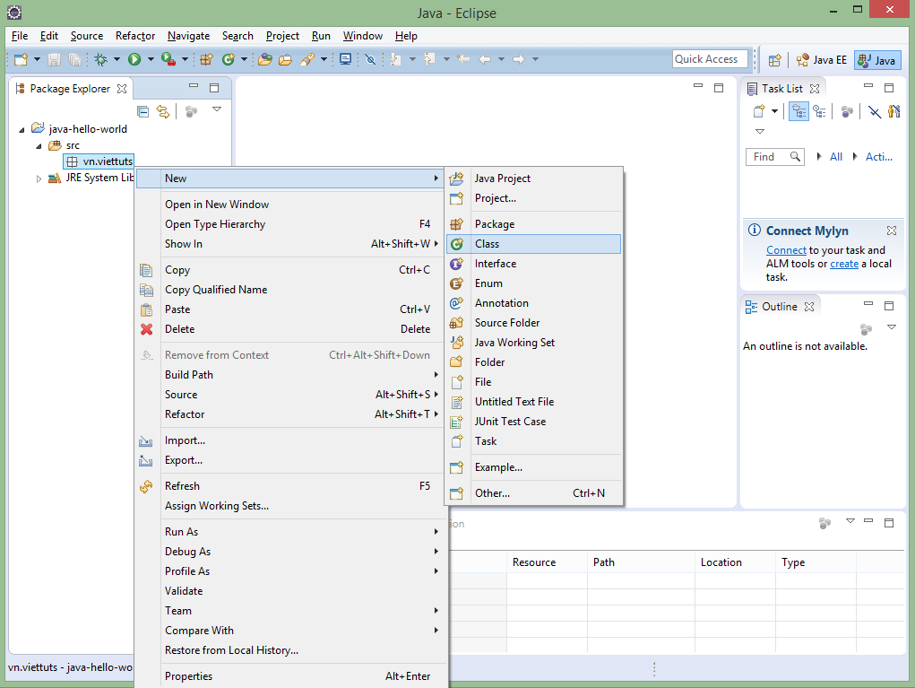Click the Quick Access field
This screenshot has height=688, width=915.
(710, 59)
